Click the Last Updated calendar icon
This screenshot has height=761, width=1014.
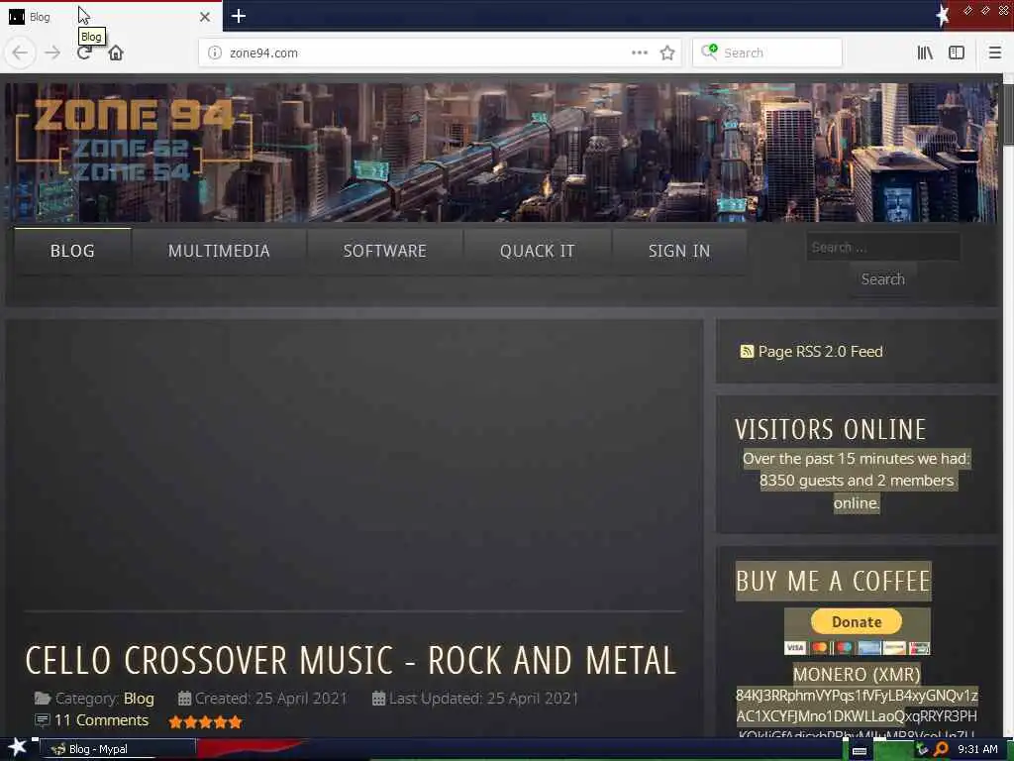coord(379,699)
